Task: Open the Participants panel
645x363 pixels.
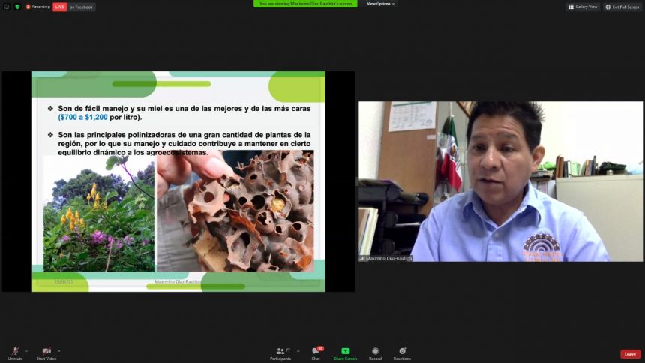Action: coord(280,352)
